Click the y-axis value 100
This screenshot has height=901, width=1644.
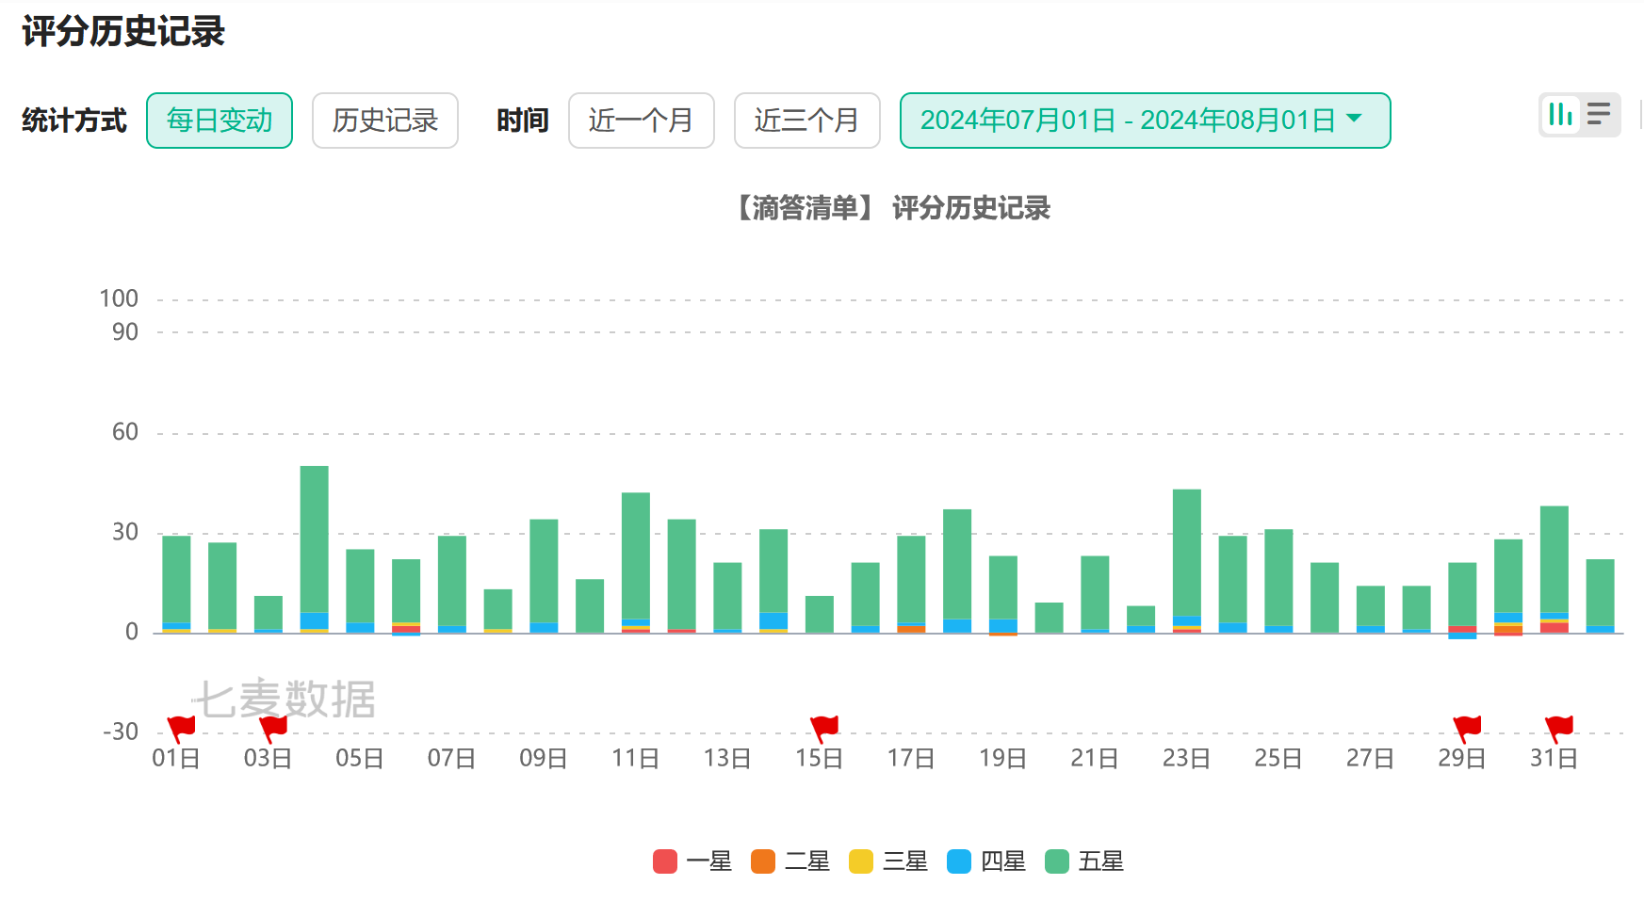119,298
